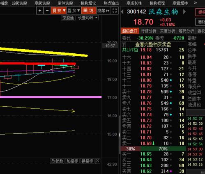
Task: Open 高管增持 menu
Action: tap(180, 3)
